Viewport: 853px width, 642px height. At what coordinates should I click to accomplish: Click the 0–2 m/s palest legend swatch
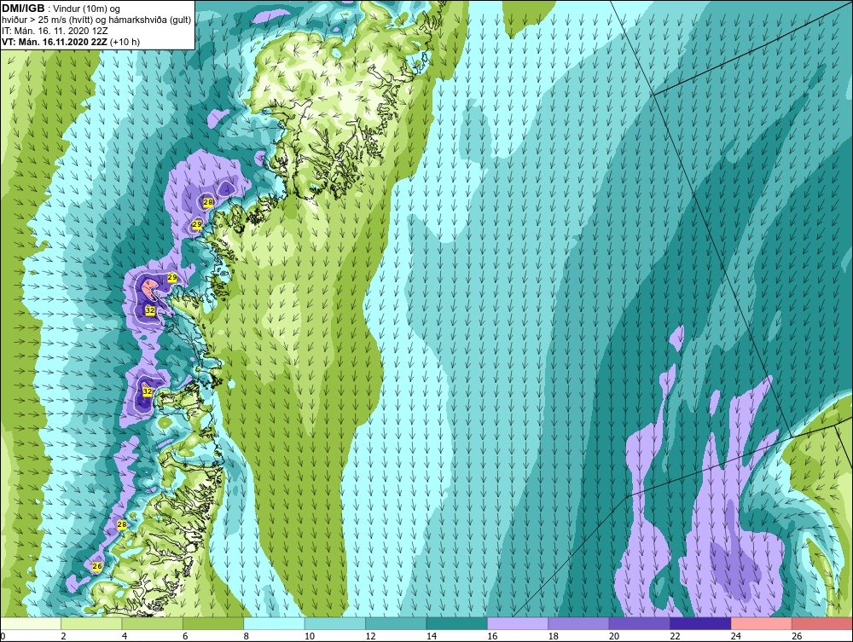(31, 623)
